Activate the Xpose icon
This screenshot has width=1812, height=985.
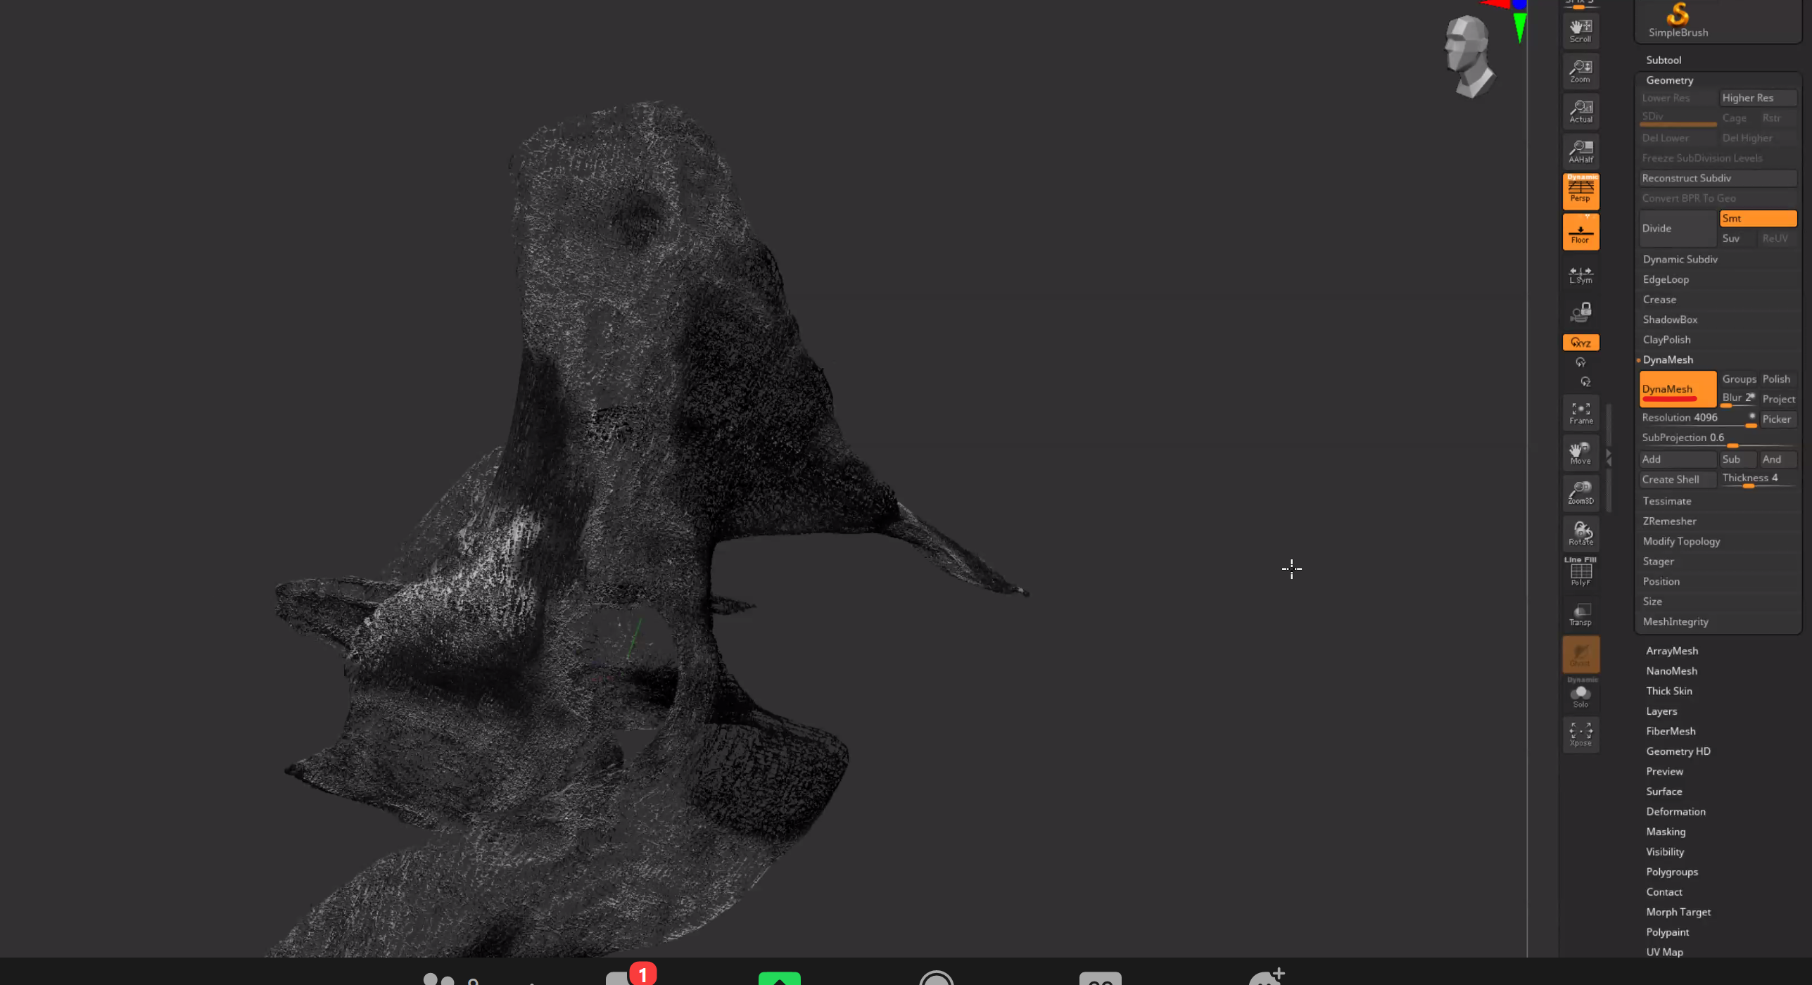pos(1580,735)
